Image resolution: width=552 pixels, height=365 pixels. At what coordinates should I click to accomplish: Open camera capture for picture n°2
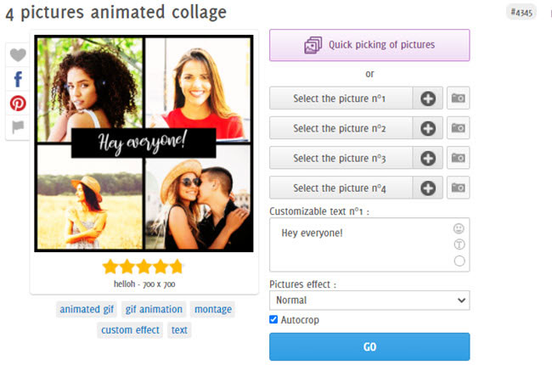[x=458, y=128]
